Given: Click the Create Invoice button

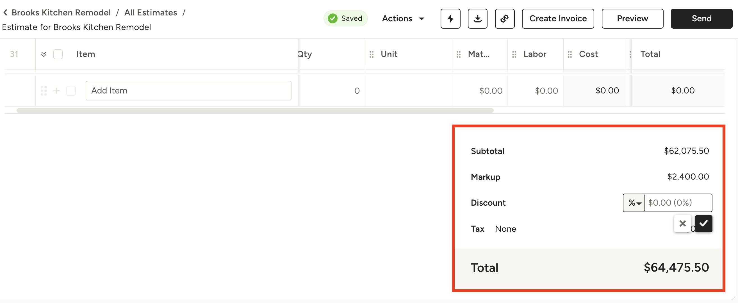Looking at the screenshot, I should 558,19.
